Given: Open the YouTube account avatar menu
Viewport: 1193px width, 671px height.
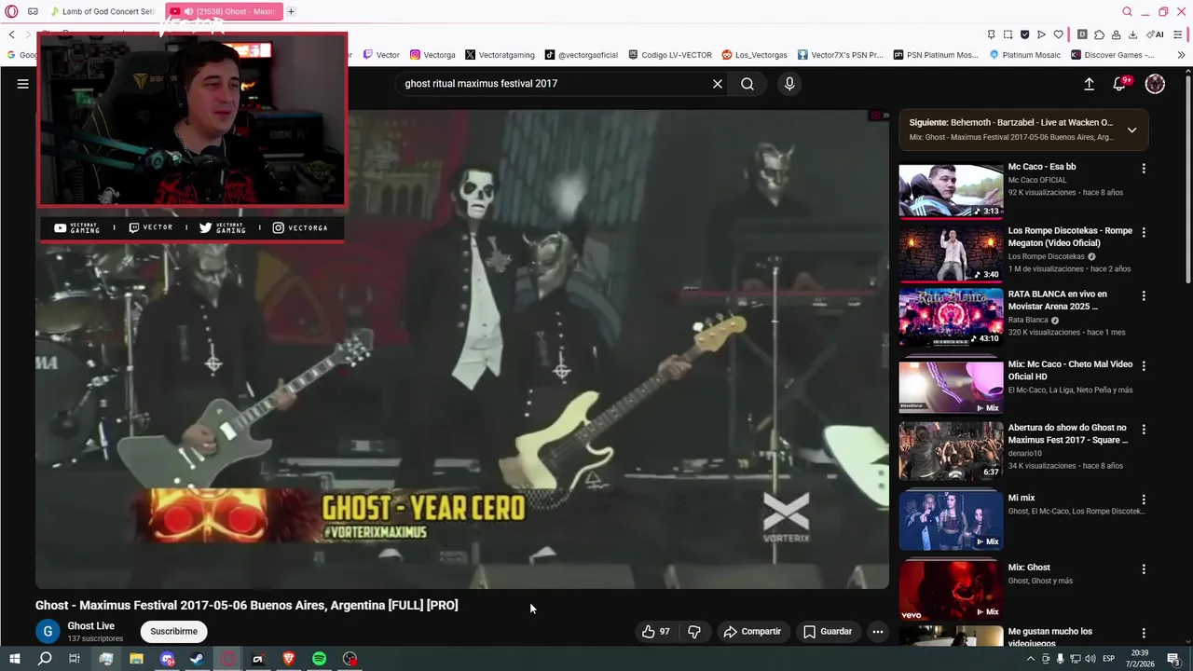Looking at the screenshot, I should [x=1155, y=84].
